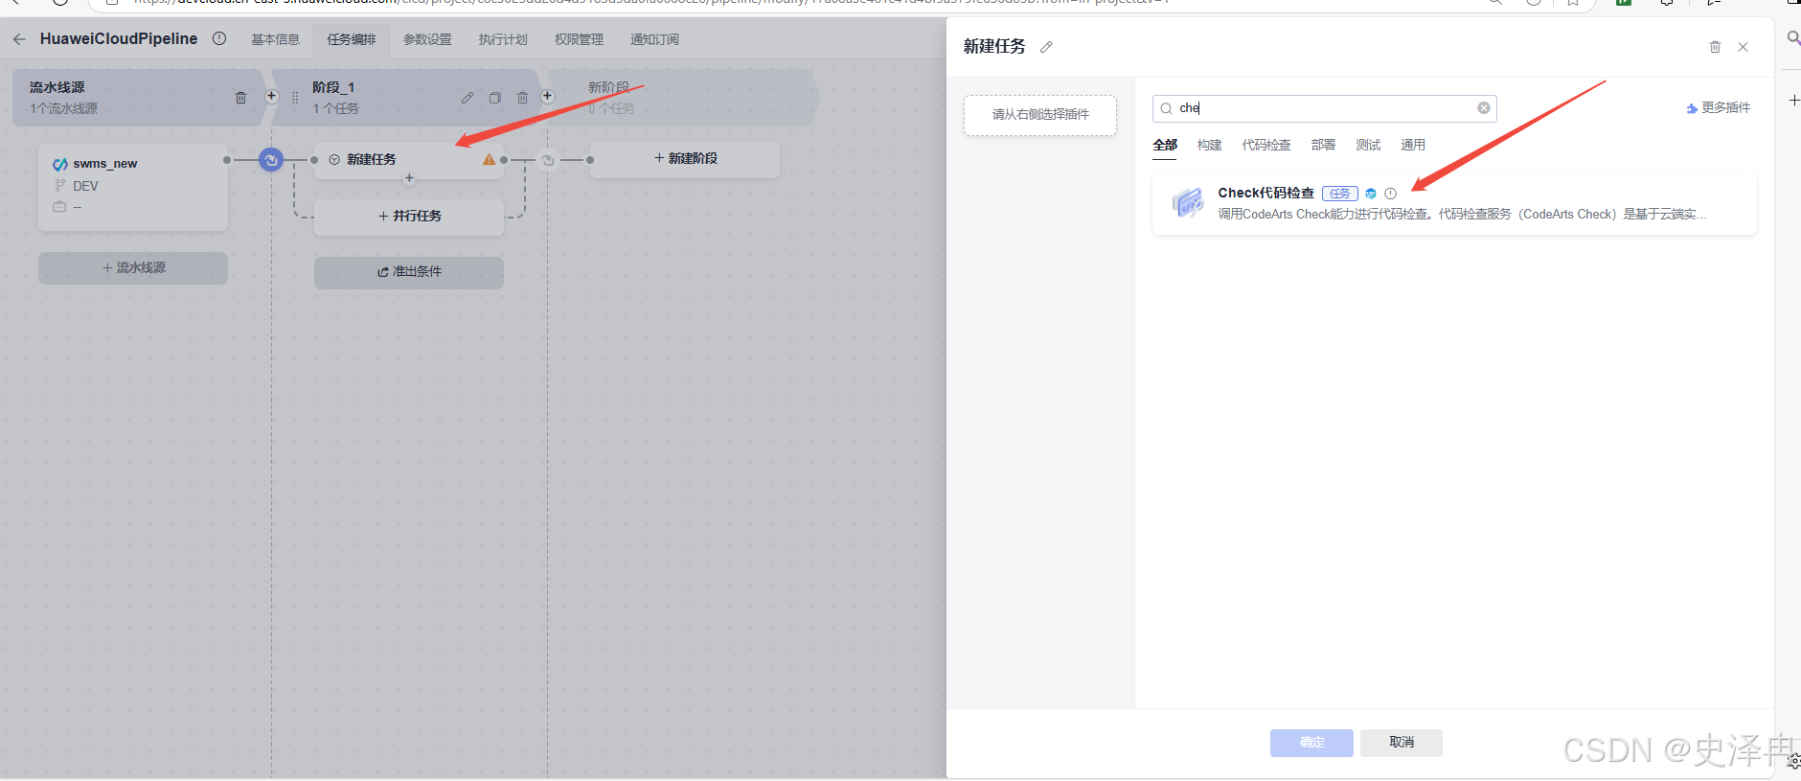Delete the 流水线源 stage with trash icon
The image size is (1801, 781).
click(240, 98)
